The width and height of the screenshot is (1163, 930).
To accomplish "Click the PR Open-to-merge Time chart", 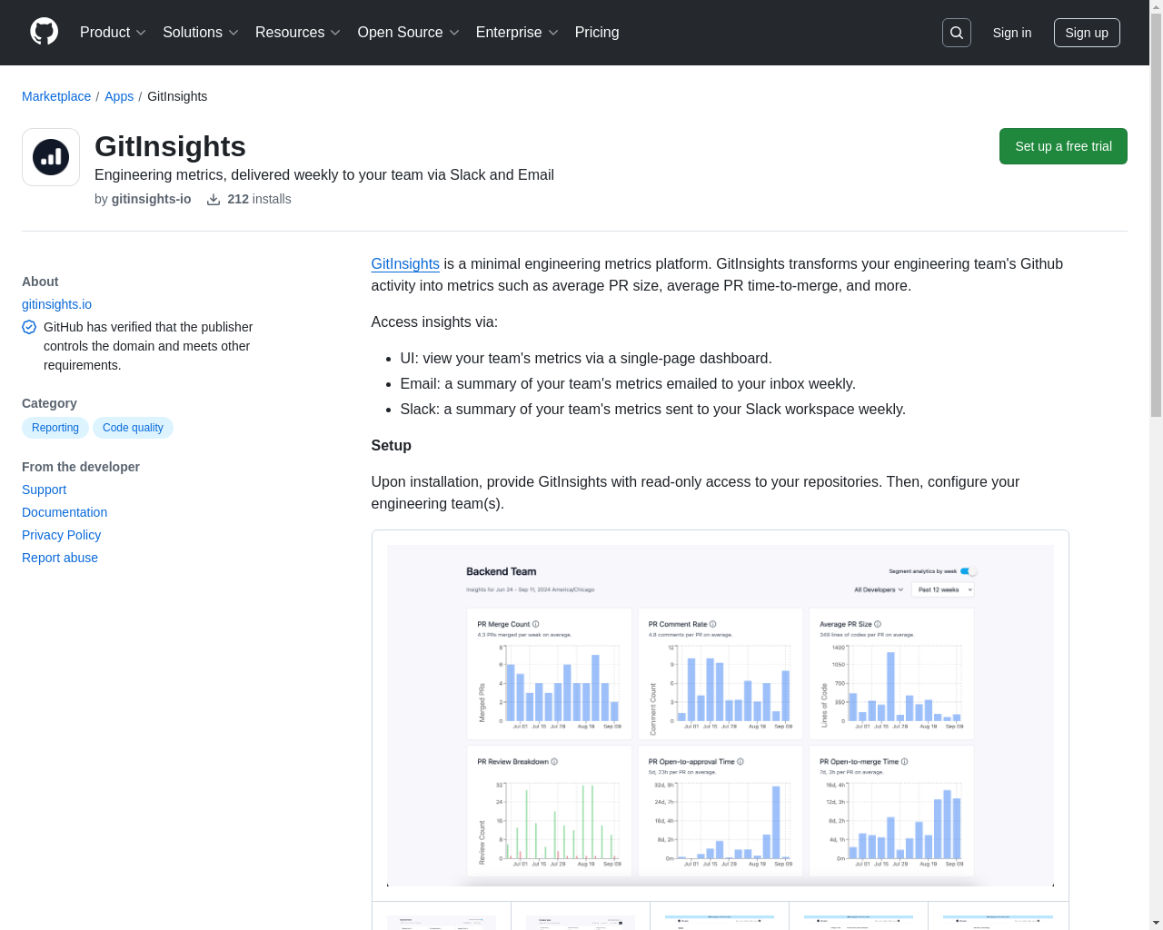I will [x=891, y=811].
